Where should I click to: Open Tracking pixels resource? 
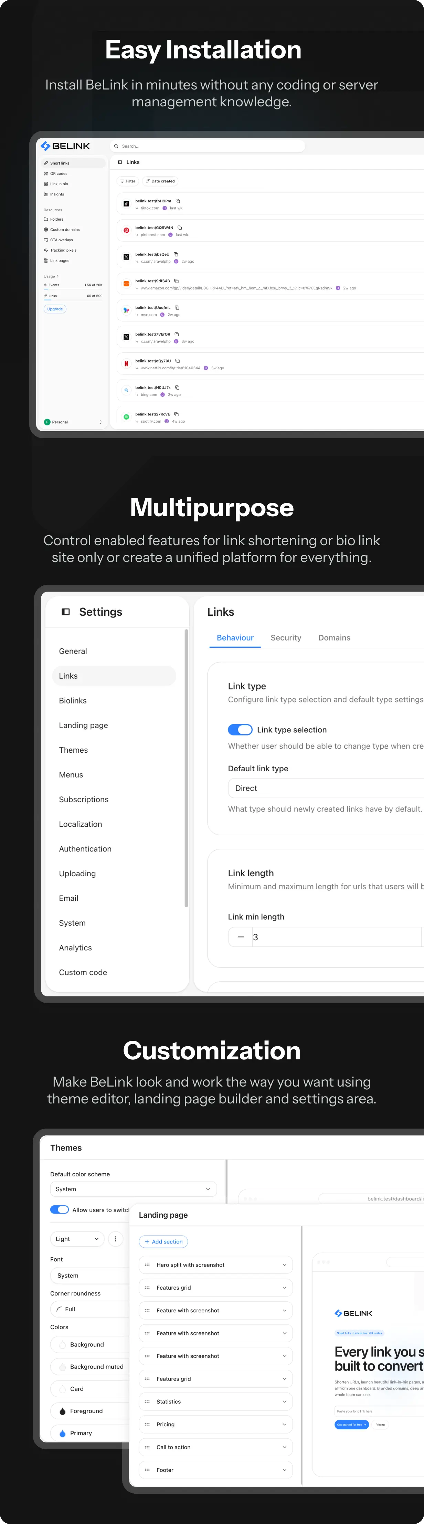[x=73, y=250]
